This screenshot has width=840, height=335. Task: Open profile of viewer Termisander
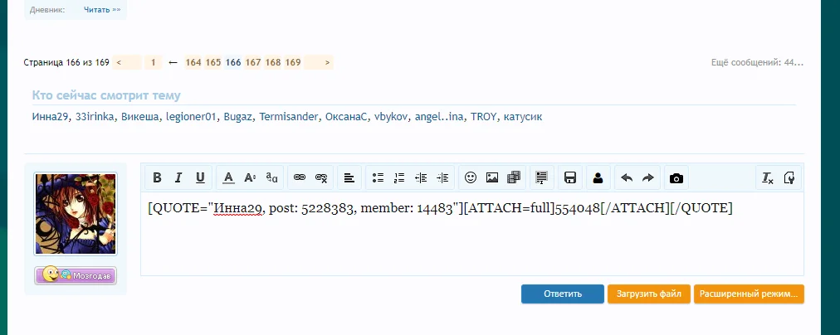pyautogui.click(x=290, y=117)
